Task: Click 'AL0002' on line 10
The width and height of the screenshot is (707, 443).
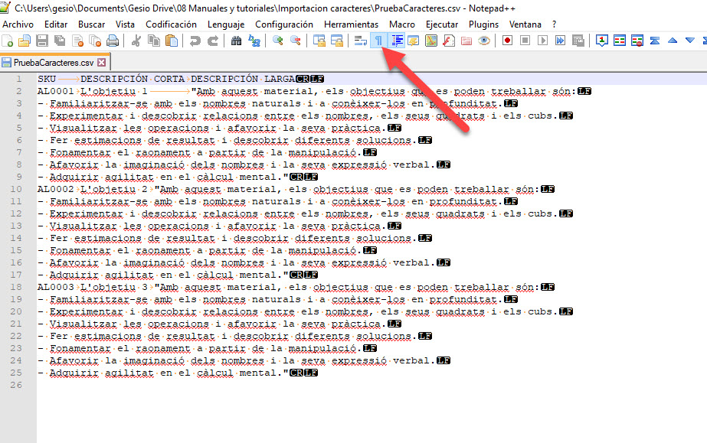Action: tap(55, 189)
